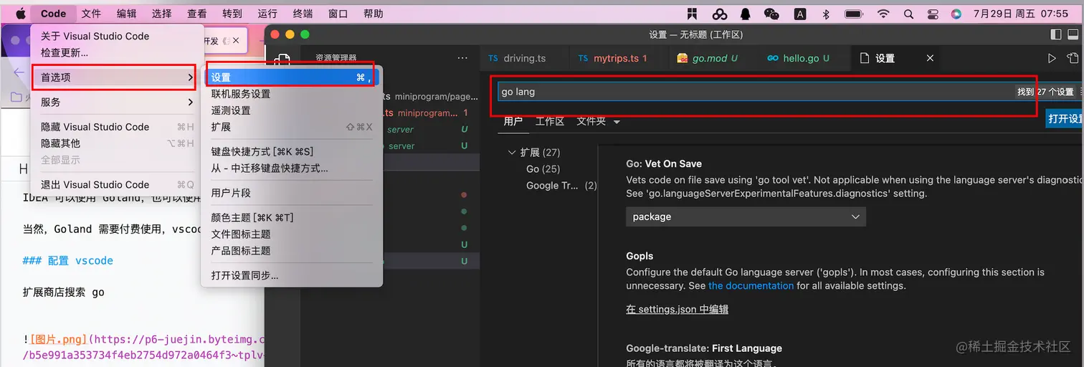The height and width of the screenshot is (367, 1084).
Task: Open Vet On Save package dropdown
Action: coord(746,216)
